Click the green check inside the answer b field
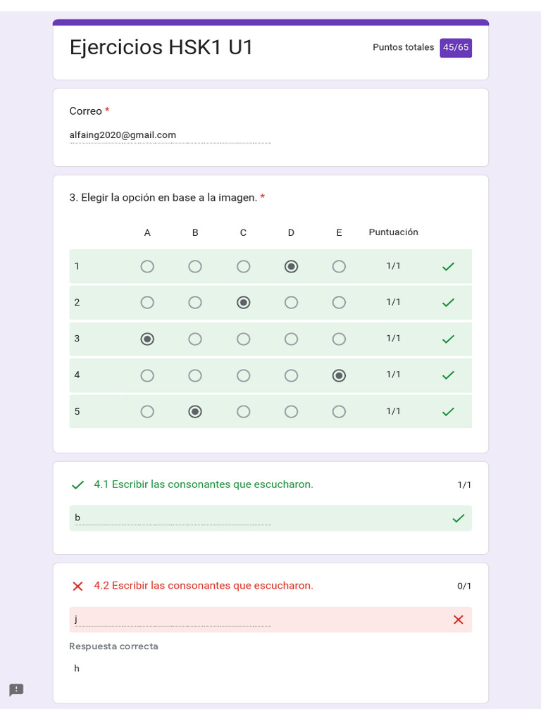Viewport: 541px width, 721px height. tap(458, 518)
